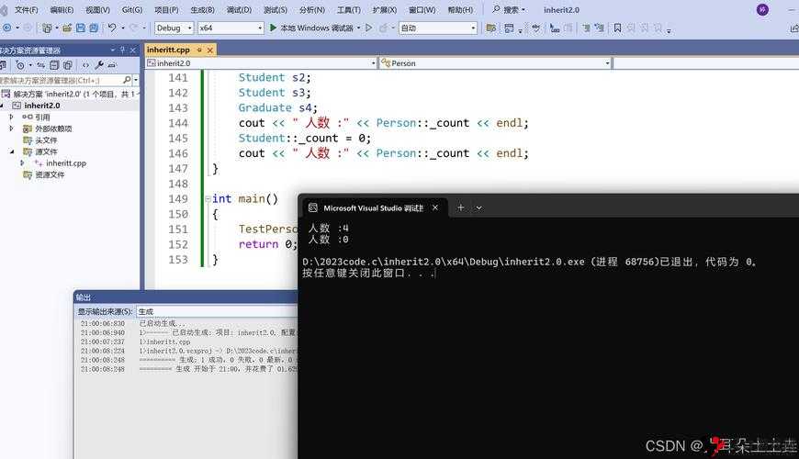799x459 pixels.
Task: Open the 编辑(E) menu
Action: tap(62, 10)
